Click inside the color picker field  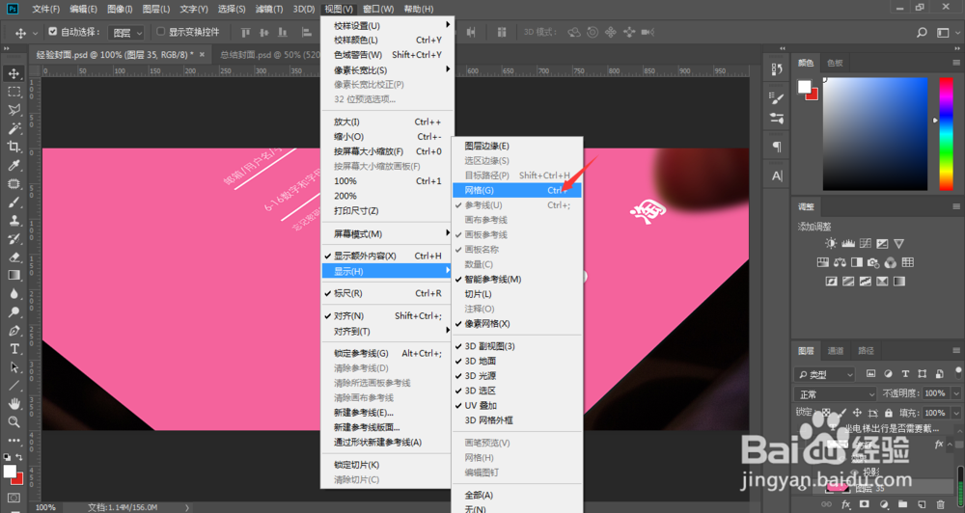(874, 133)
